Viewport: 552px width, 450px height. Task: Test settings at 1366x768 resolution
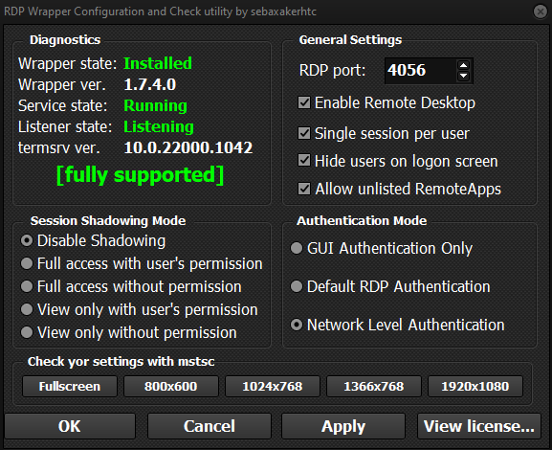374,386
